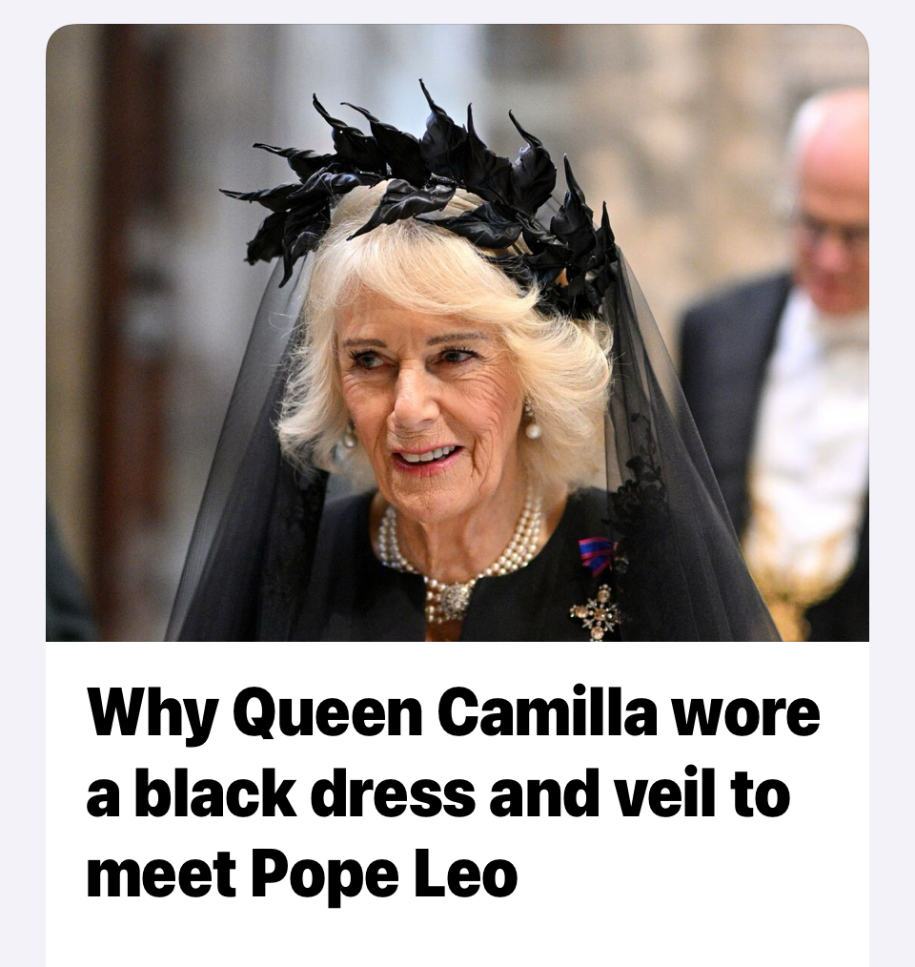Click the word 'Why' starting the headline

[x=153, y=714]
